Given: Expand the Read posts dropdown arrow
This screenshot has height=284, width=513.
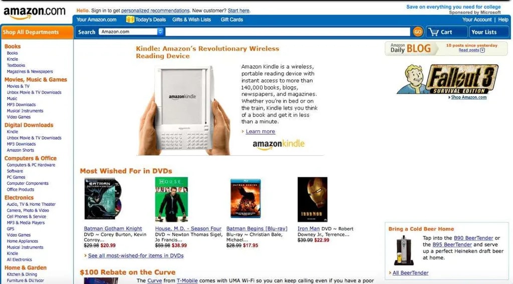Looking at the screenshot, I should tap(482, 50).
